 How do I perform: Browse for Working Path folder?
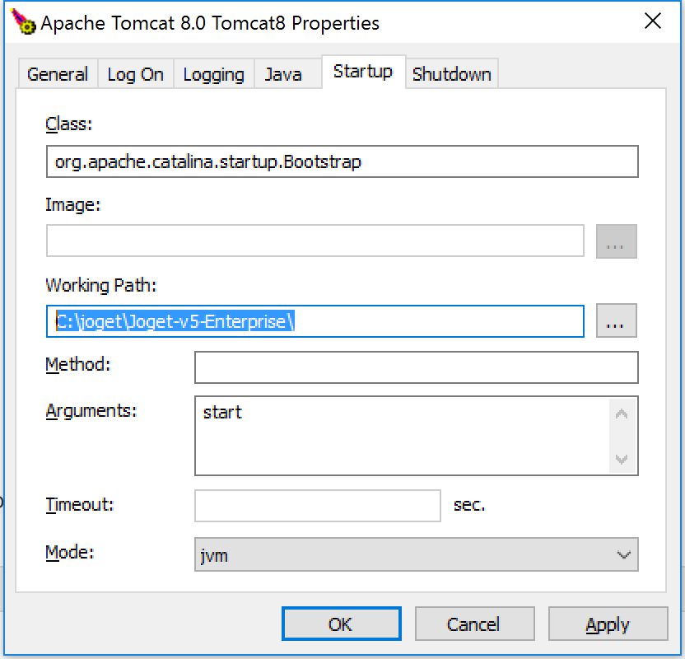tap(616, 322)
